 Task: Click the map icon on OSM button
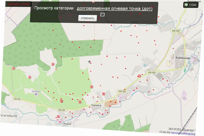click(186, 5)
